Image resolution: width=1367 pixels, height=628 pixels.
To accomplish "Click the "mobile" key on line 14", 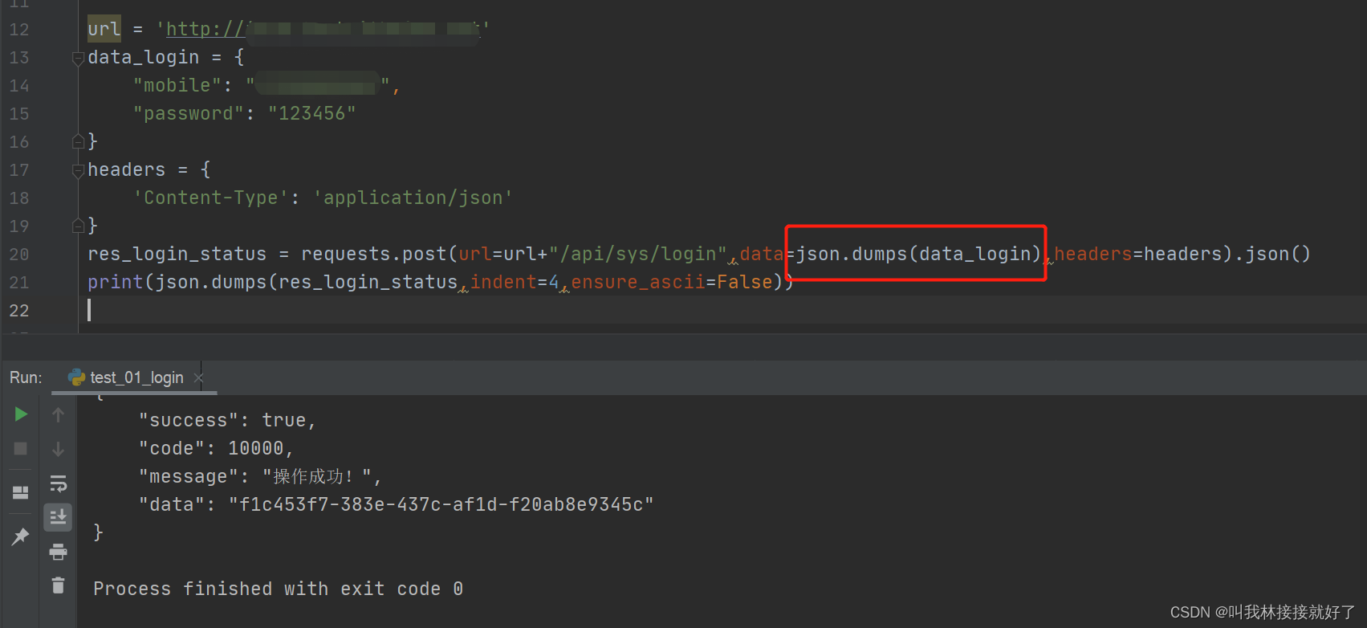I will pos(177,85).
